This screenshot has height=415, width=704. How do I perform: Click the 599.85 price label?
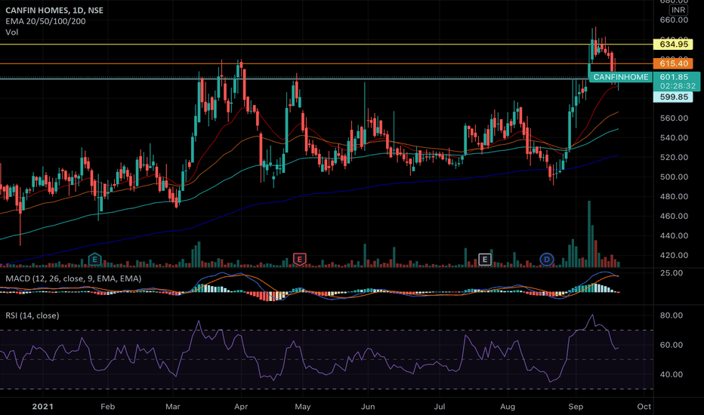click(673, 97)
